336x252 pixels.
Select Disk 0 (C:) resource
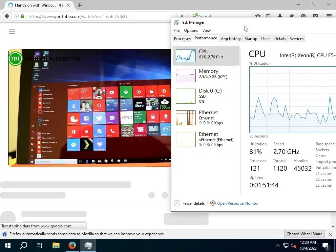[206, 96]
